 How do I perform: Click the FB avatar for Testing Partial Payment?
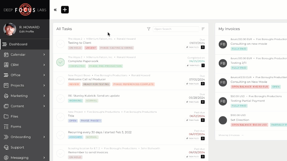223,101
